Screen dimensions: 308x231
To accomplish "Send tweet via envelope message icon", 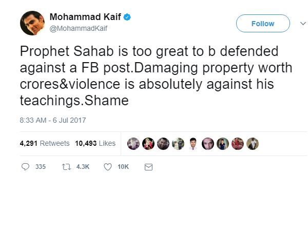I will 149,167.
